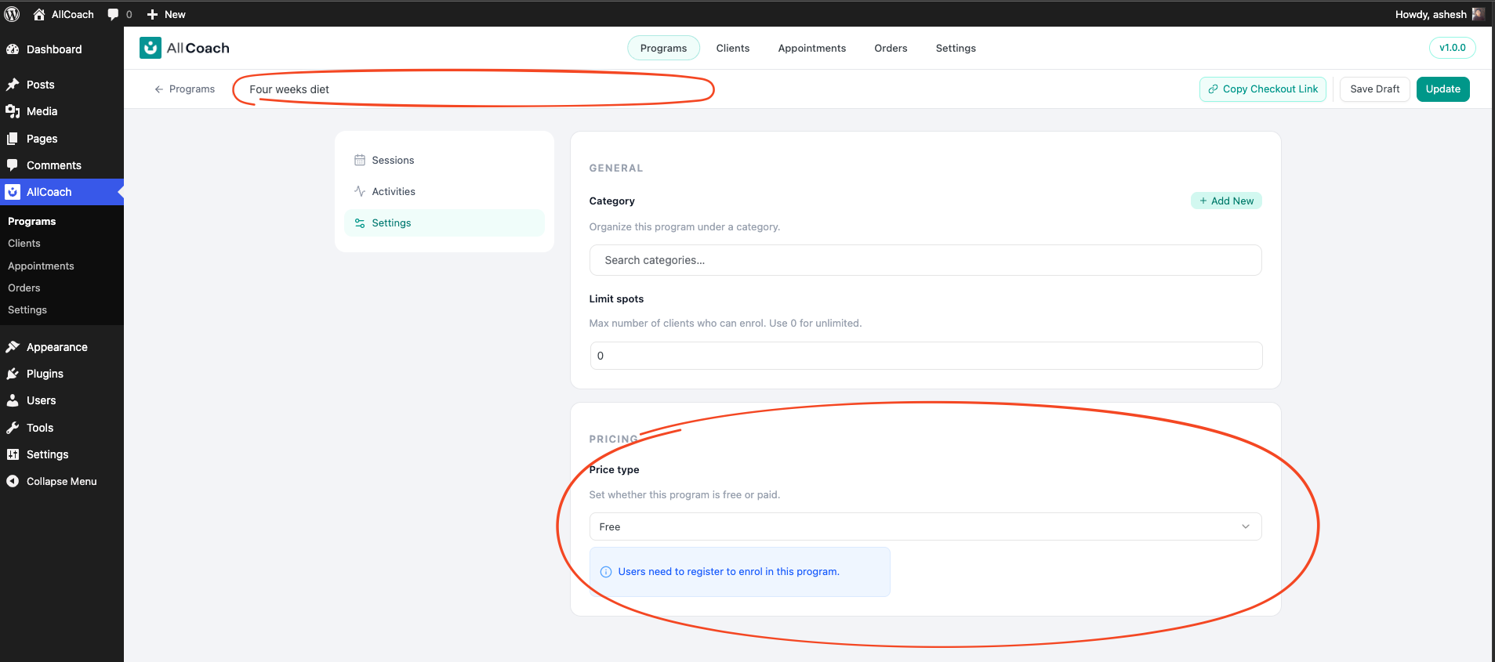Click the AllCoach logo in the header

point(184,48)
